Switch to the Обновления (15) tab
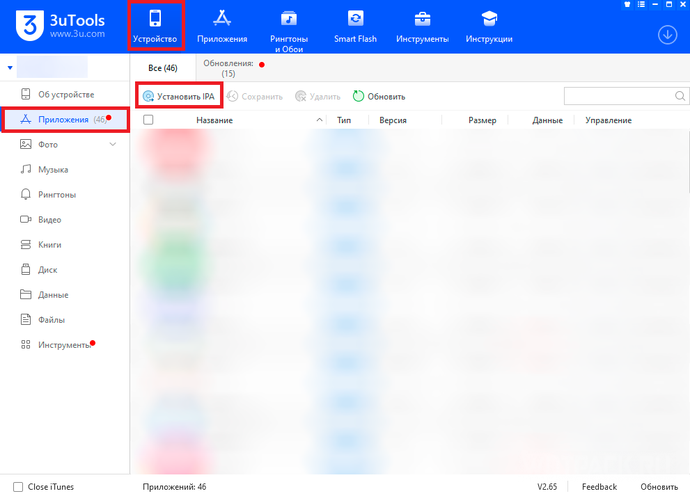This screenshot has height=496, width=690. pyautogui.click(x=228, y=67)
